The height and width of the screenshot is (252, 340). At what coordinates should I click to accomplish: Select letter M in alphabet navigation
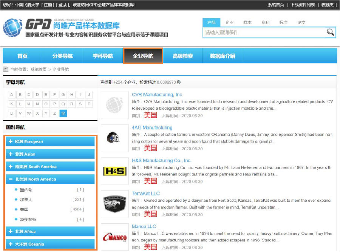29,104
